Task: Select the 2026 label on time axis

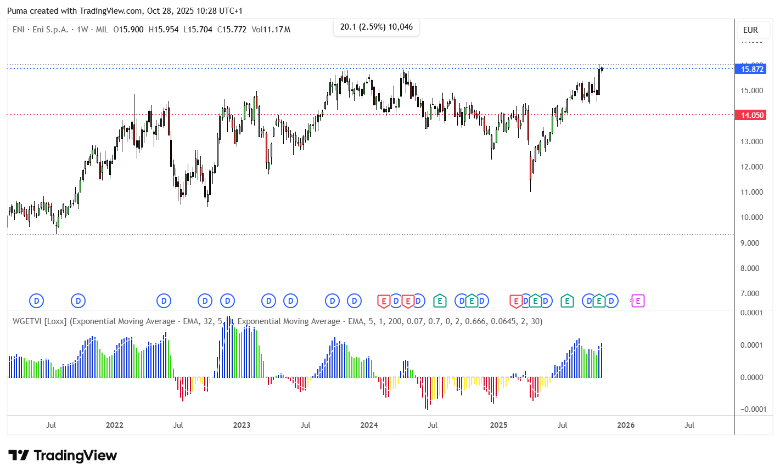Action: [x=626, y=425]
